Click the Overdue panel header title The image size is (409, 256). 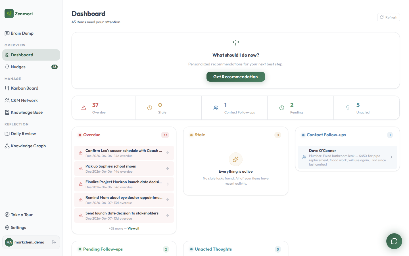[92, 135]
